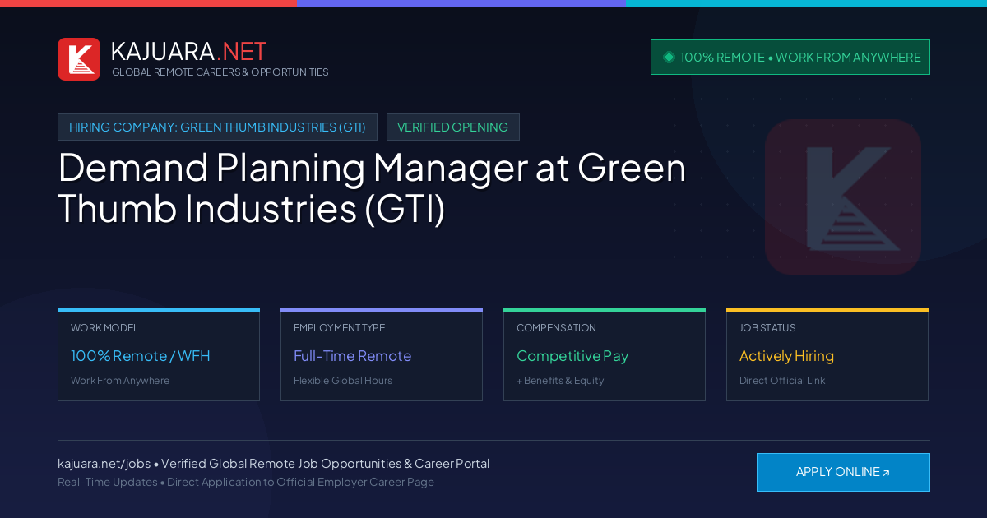Screen dimensions: 987x518
Task: Click the Full-Time Remote value
Action: pos(352,356)
